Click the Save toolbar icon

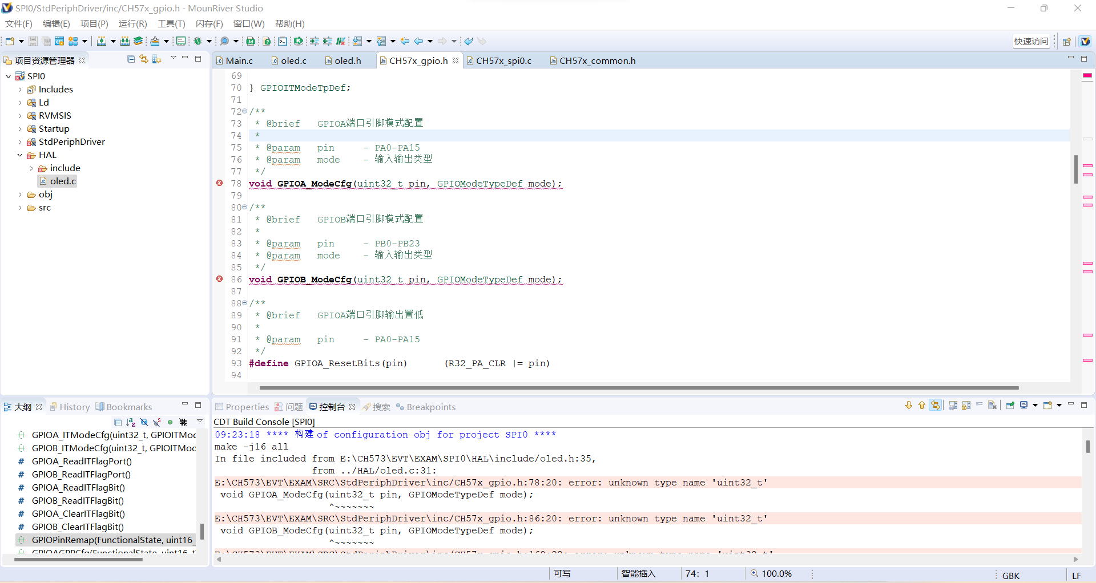tap(33, 41)
